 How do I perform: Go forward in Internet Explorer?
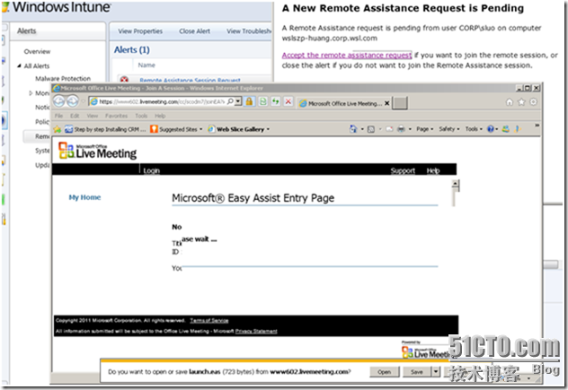pyautogui.click(x=73, y=101)
